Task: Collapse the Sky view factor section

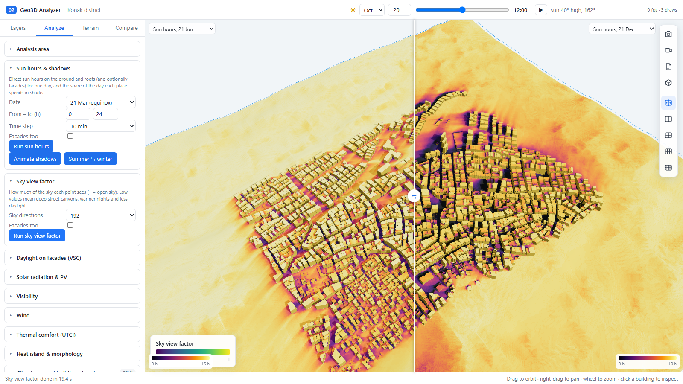Action: point(72,181)
